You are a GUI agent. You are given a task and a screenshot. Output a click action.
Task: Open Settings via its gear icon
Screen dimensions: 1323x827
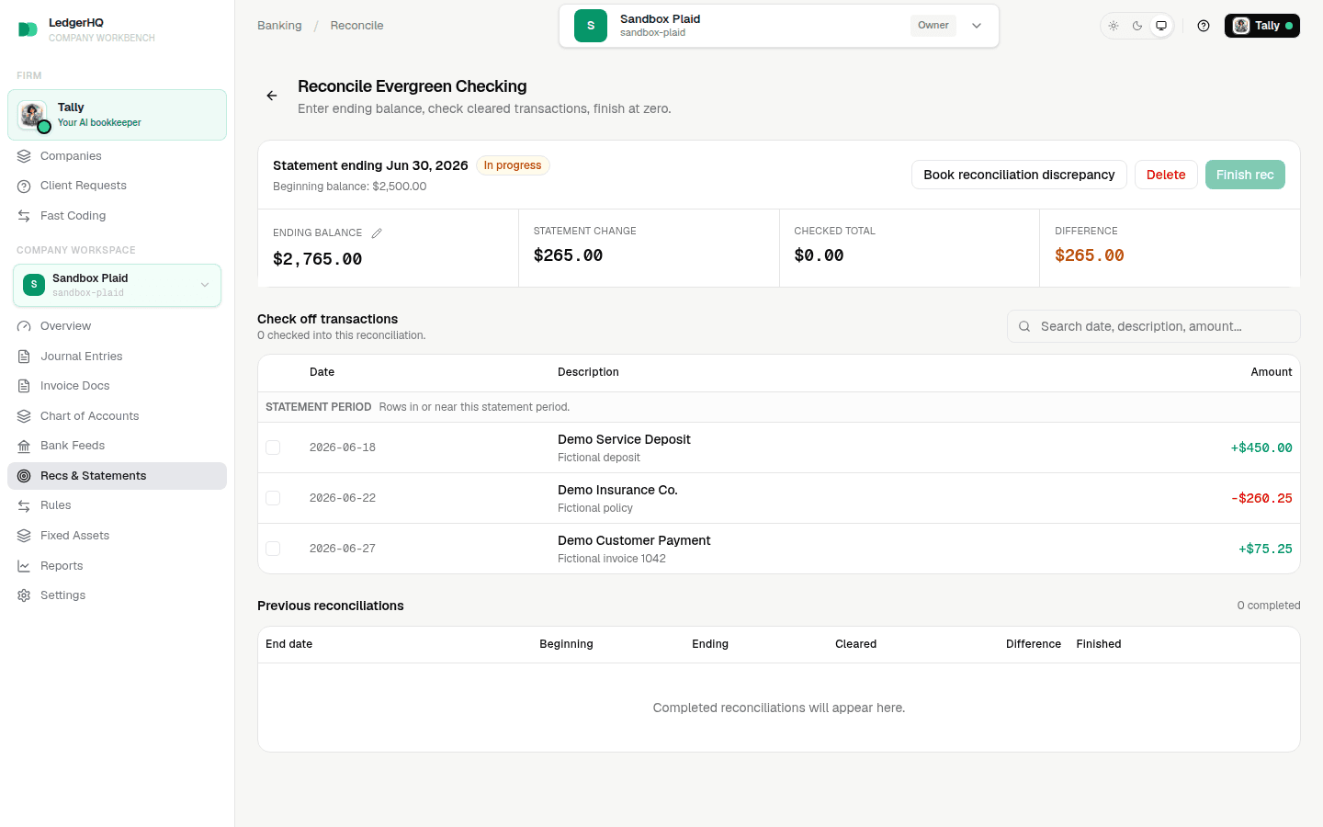[24, 595]
